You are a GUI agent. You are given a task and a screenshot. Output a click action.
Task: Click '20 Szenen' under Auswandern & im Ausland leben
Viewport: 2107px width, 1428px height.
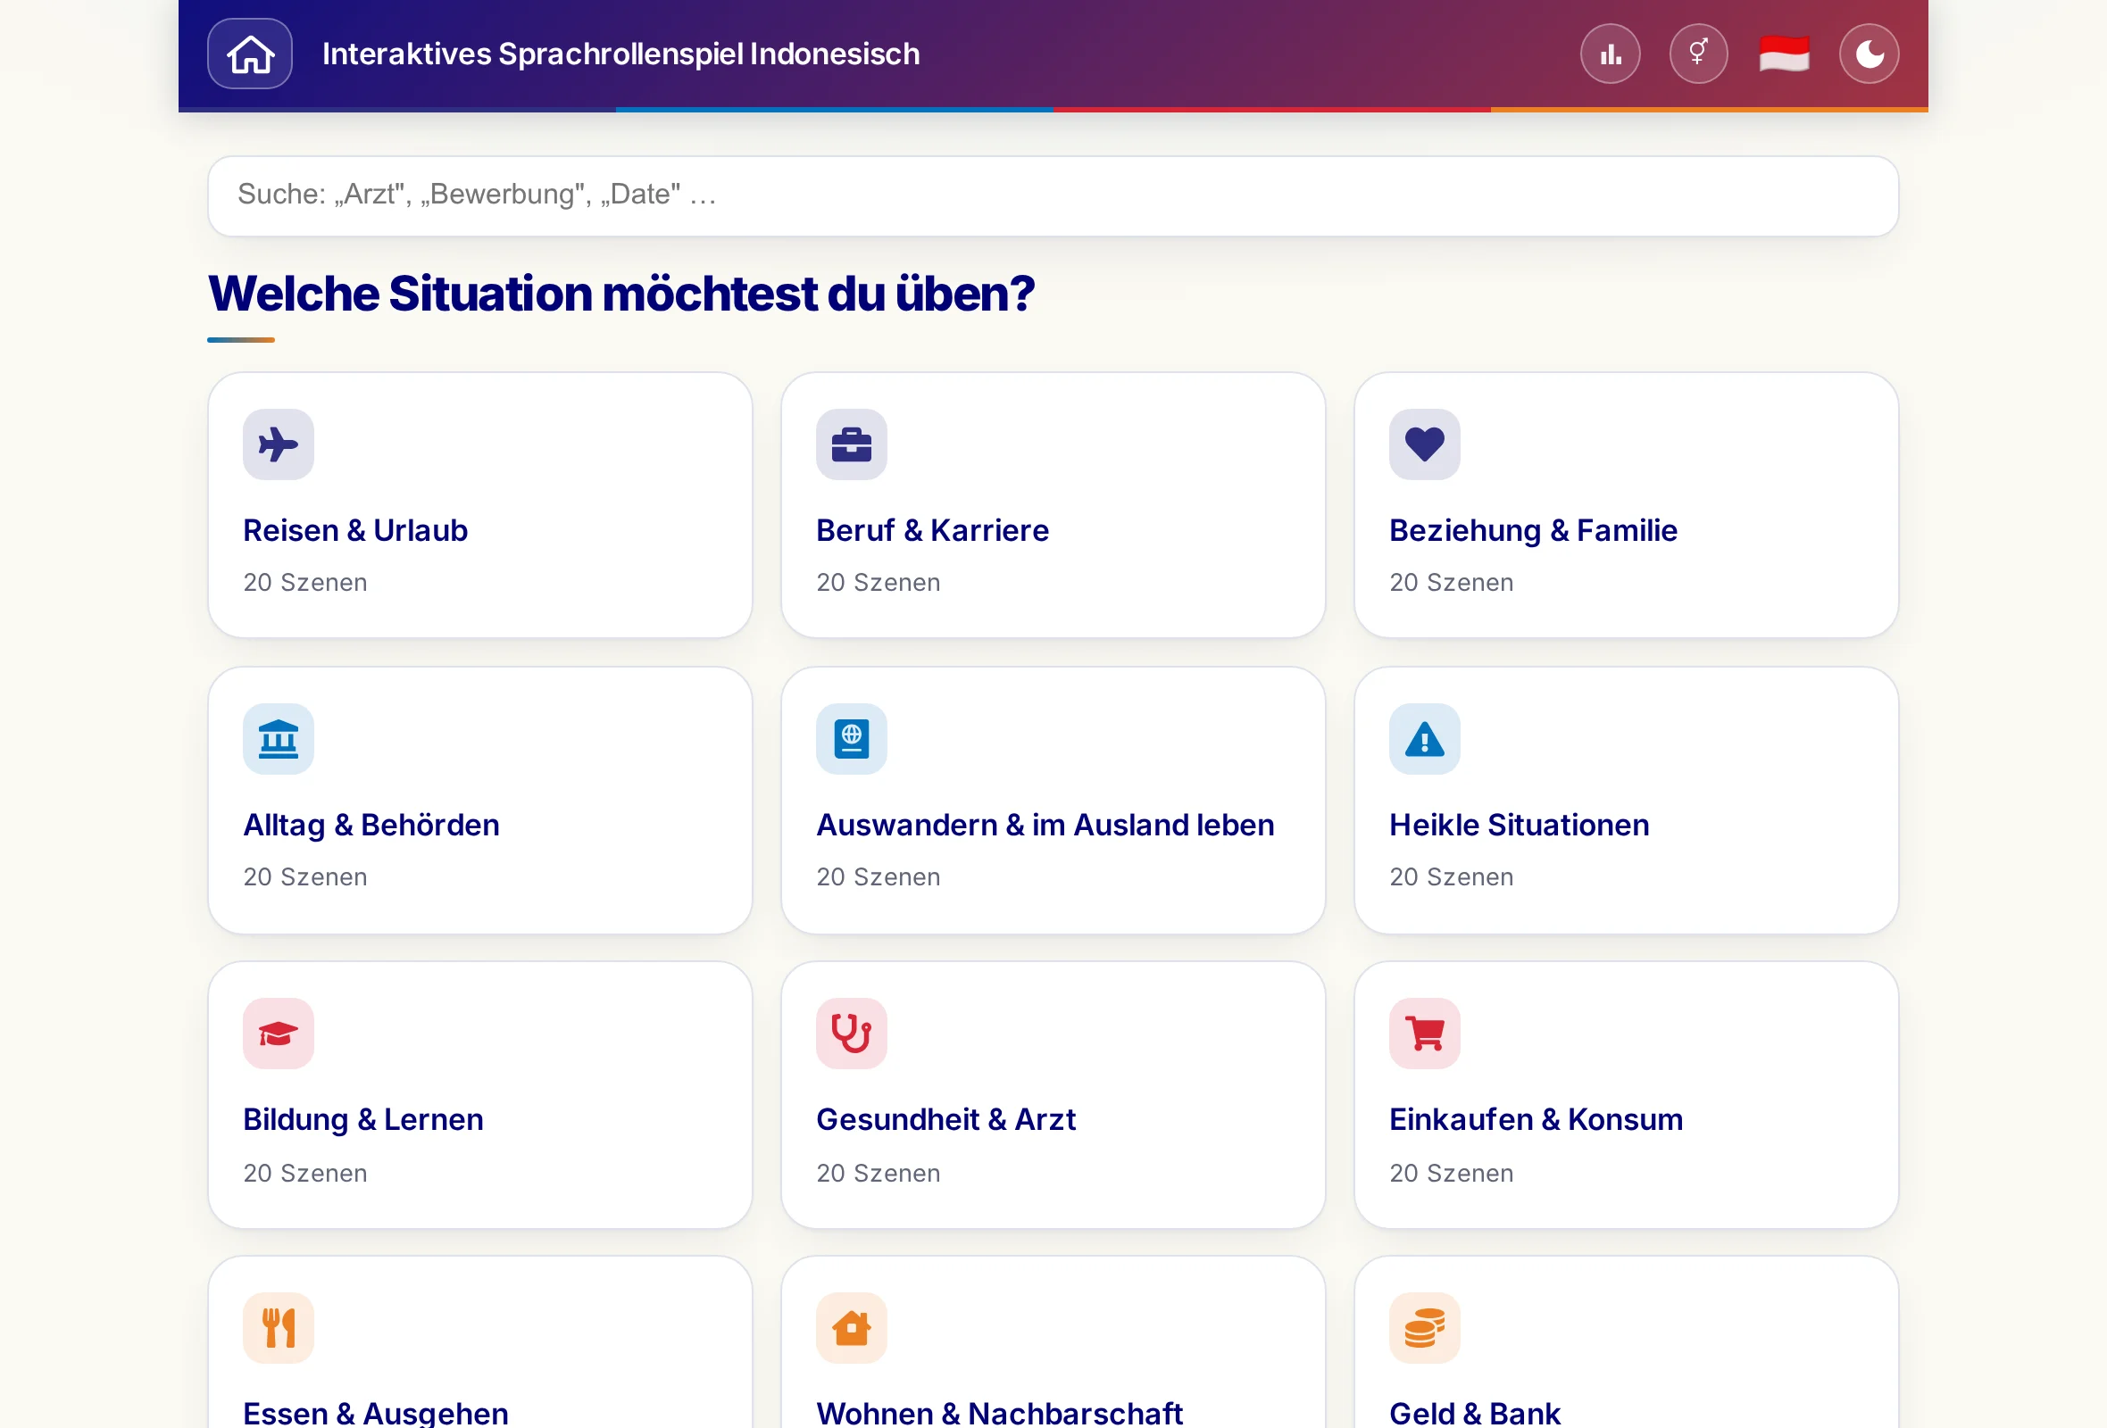coord(878,877)
